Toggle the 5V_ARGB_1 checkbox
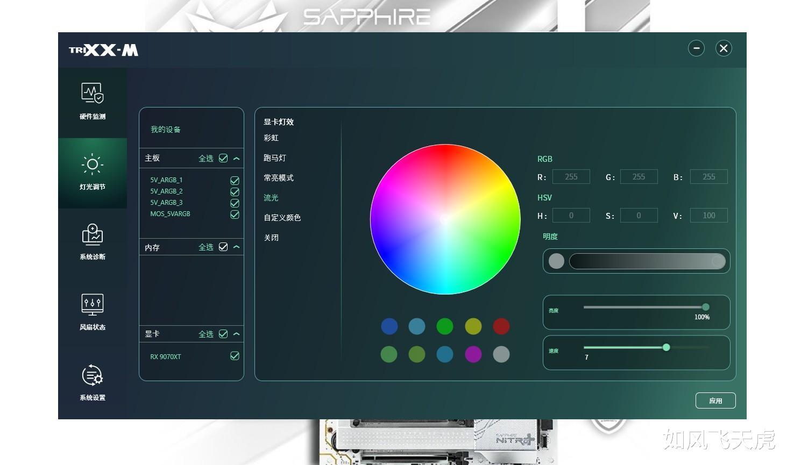The image size is (787, 465). (x=235, y=181)
